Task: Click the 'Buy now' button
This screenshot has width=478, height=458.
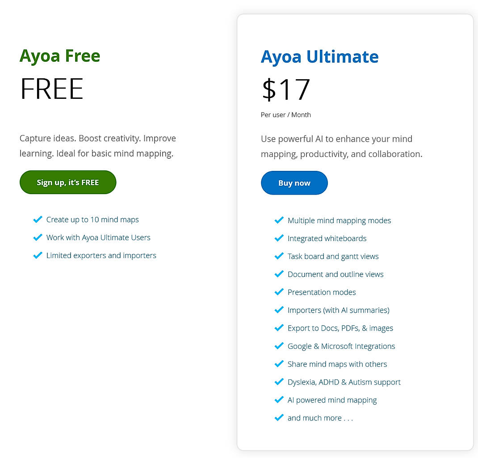Action: (294, 183)
